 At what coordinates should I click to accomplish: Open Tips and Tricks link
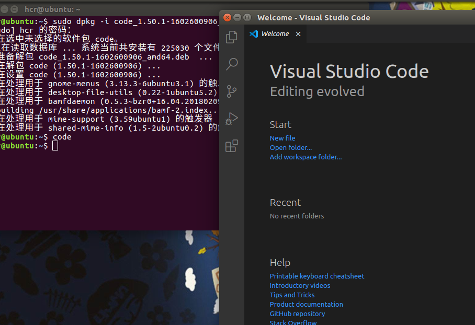[292, 295]
